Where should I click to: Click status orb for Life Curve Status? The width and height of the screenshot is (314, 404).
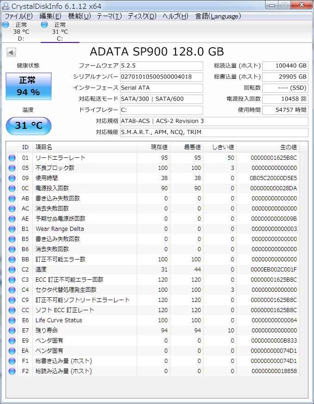(12, 320)
